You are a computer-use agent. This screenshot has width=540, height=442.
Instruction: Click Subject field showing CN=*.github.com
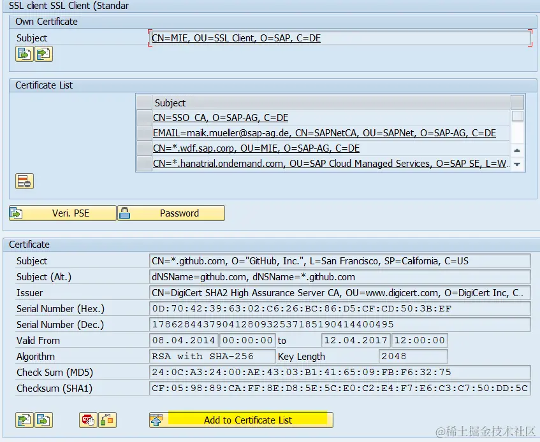(340, 261)
